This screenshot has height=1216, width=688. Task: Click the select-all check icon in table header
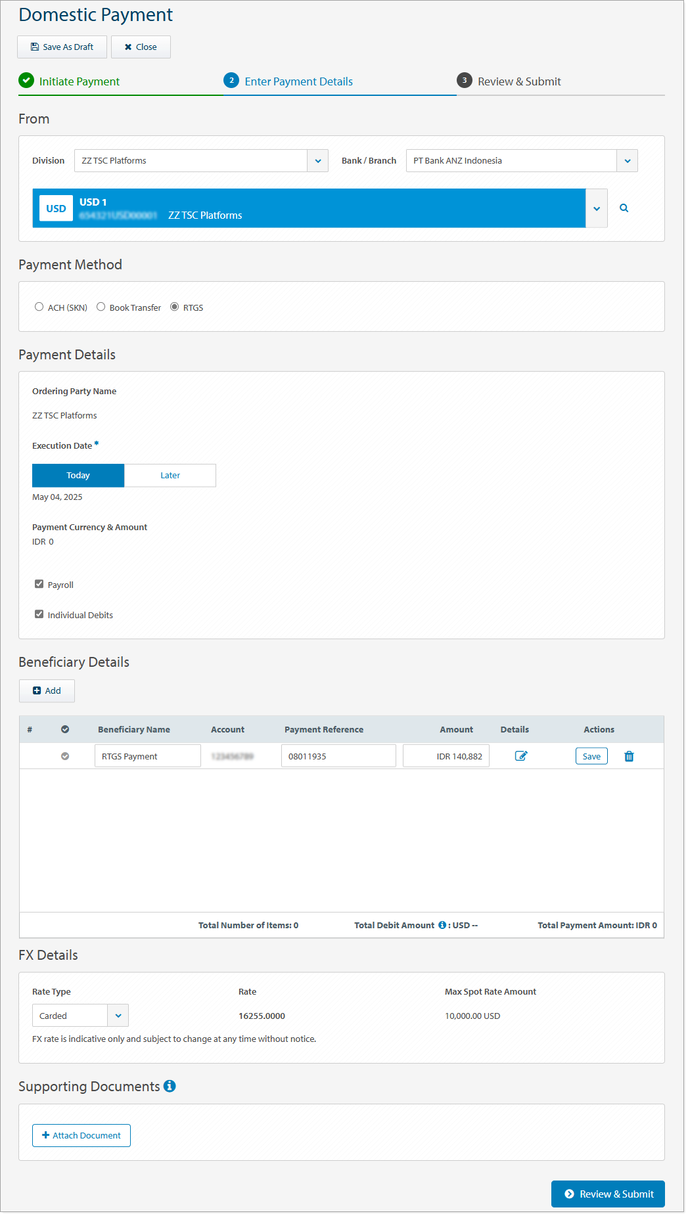65,730
